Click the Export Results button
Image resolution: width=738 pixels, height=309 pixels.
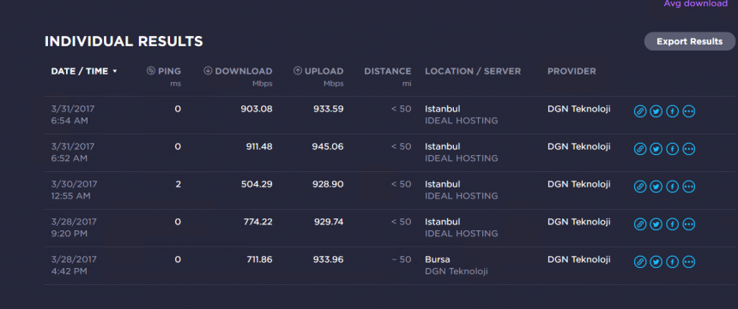coord(690,41)
